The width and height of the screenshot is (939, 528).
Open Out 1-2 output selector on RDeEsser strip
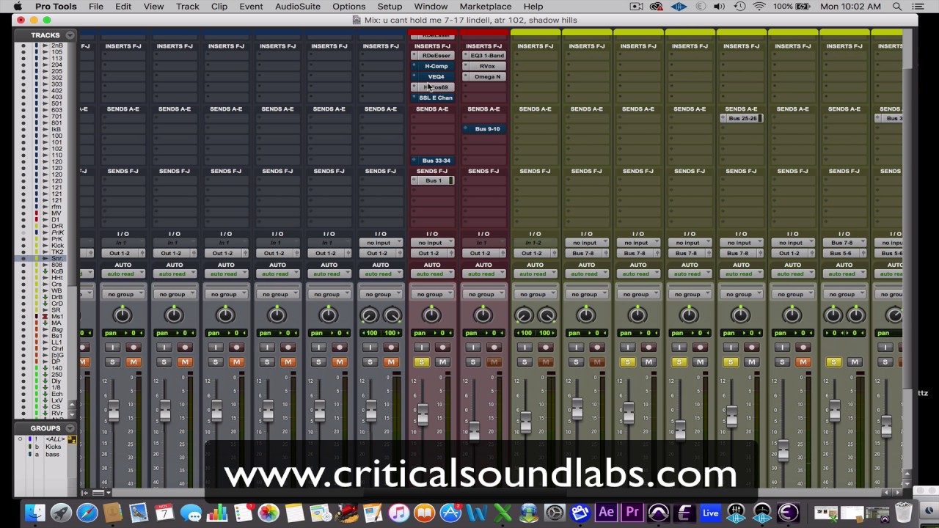pyautogui.click(x=428, y=253)
